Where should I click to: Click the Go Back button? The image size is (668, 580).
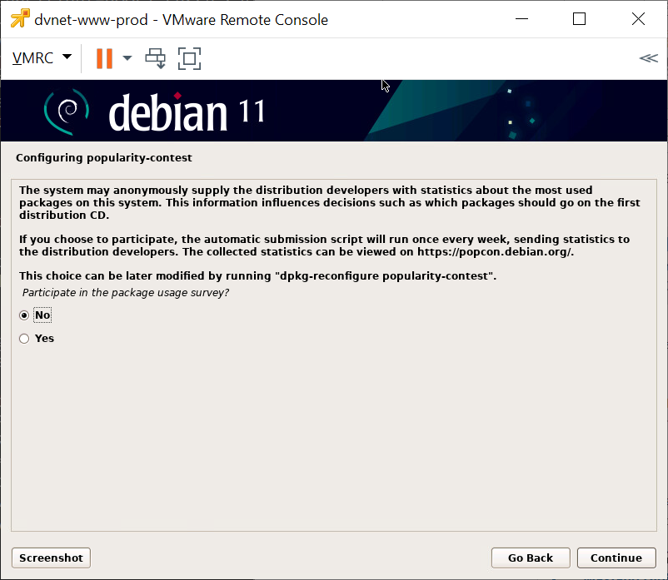[x=530, y=558]
